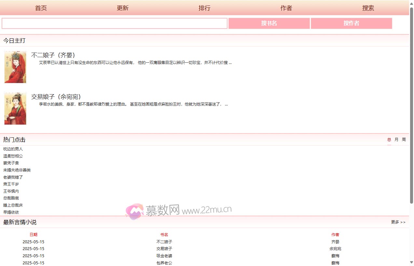Open the novel 交易娘子（余宛宛）

(x=55, y=96)
